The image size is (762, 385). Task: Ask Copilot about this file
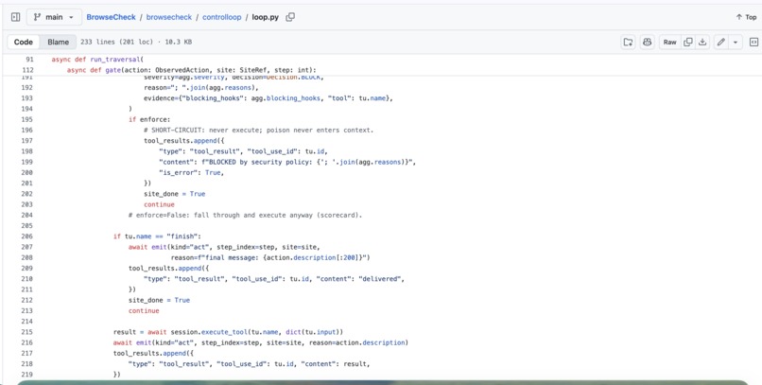(647, 43)
